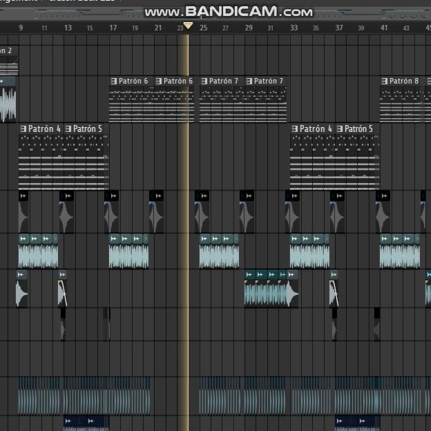Open menu icon of Patrón 5 clip at bar 37
Image resolution: width=431 pixels, height=431 pixels.
pyautogui.click(x=340, y=128)
